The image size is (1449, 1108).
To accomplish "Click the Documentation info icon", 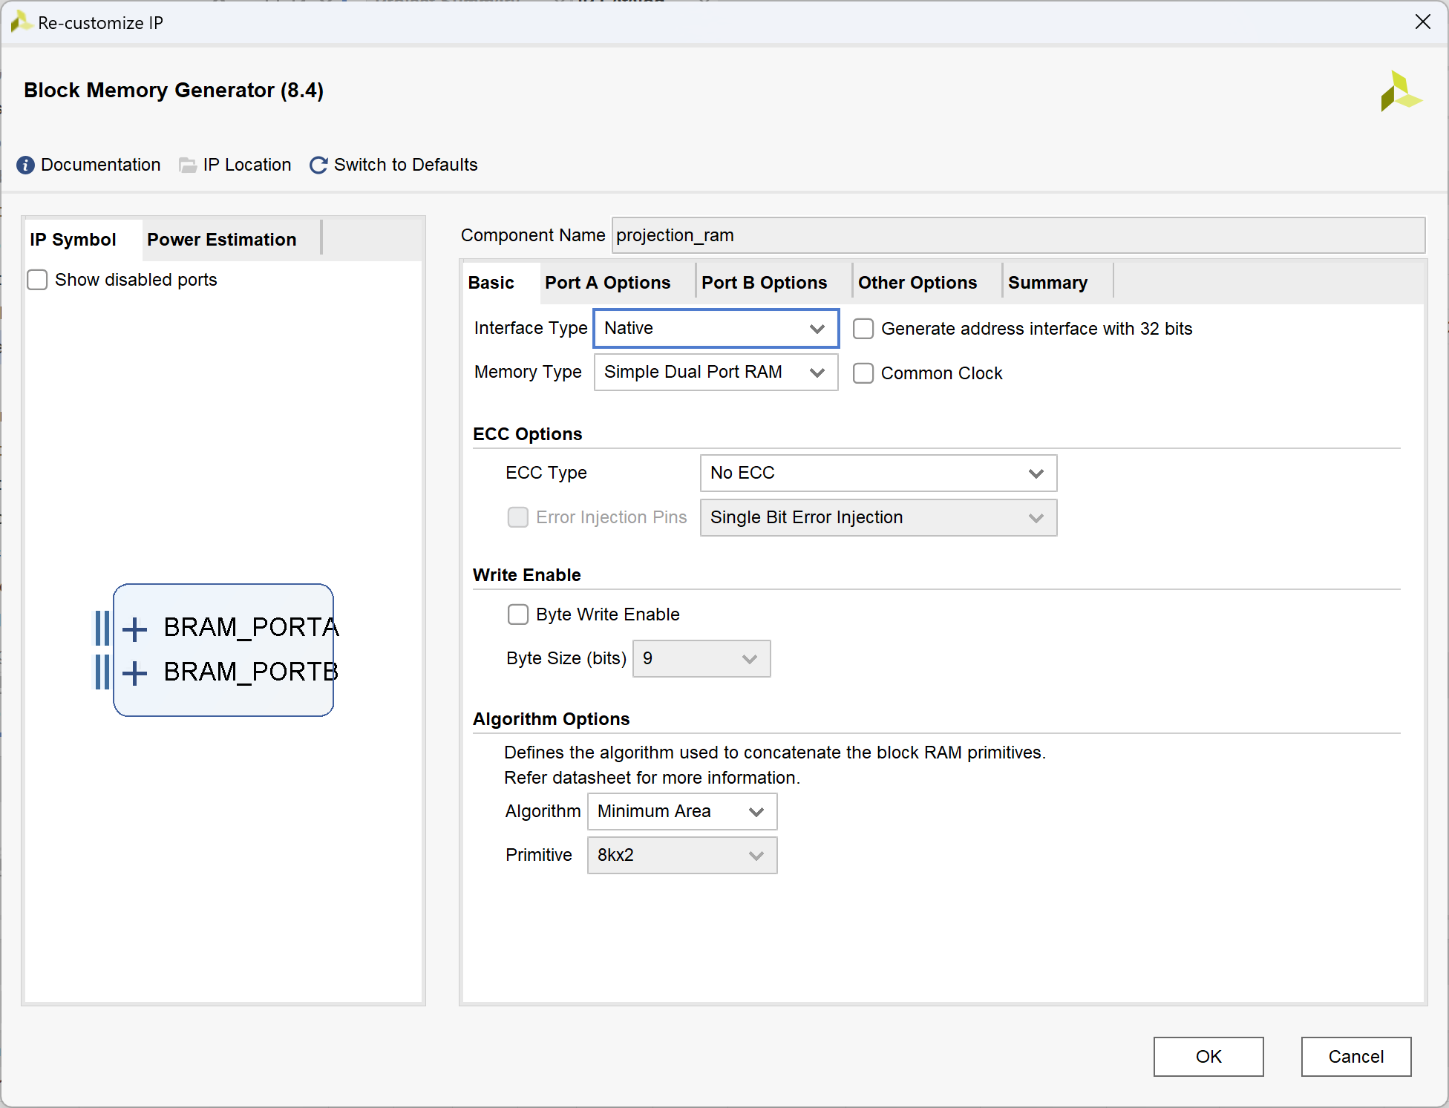I will pos(25,165).
